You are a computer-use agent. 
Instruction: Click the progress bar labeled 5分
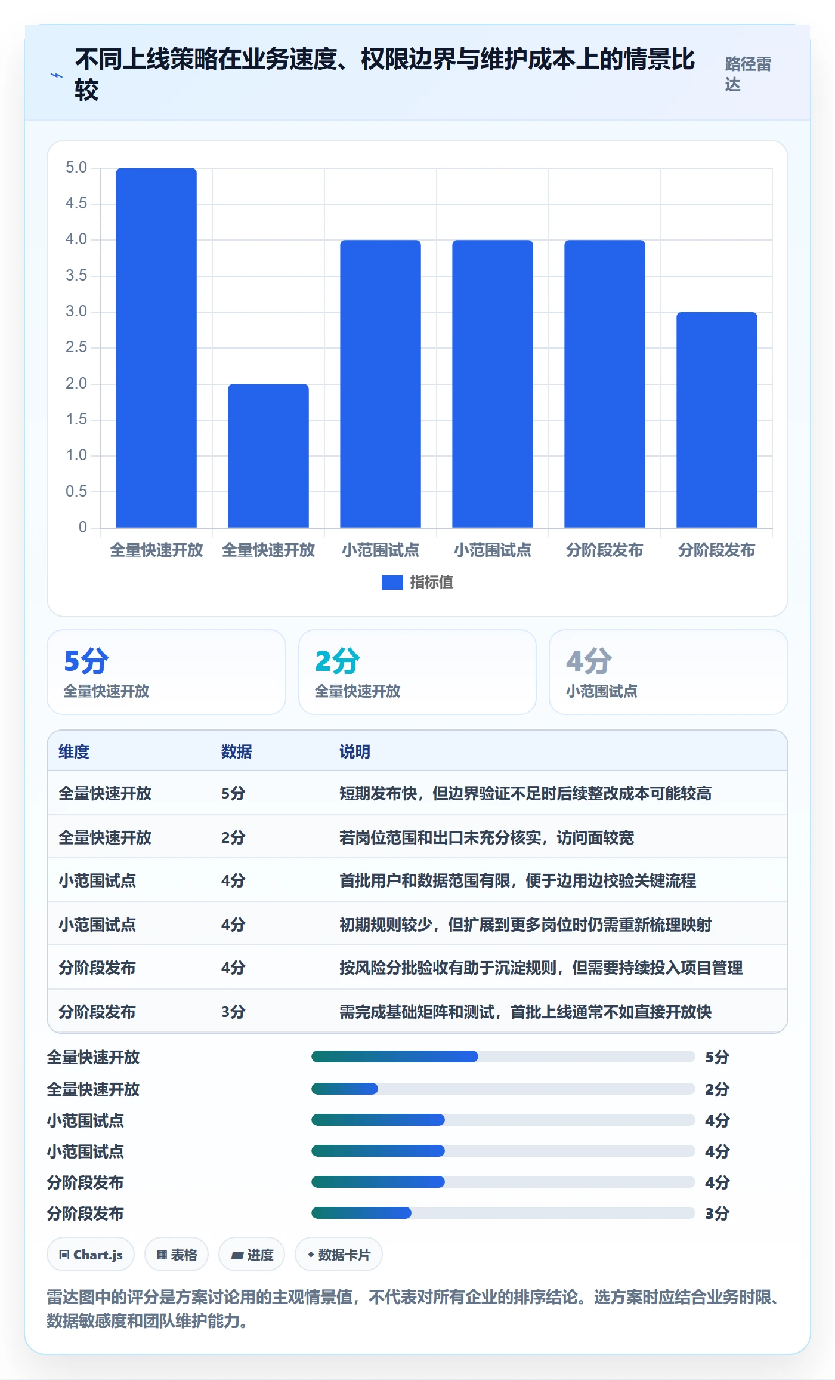click(x=503, y=1056)
